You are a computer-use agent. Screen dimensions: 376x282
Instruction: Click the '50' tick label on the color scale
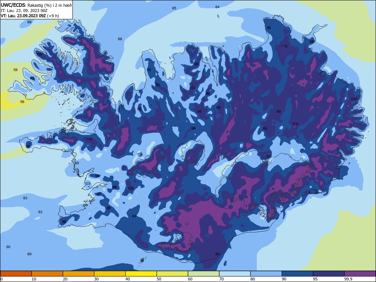(159, 279)
